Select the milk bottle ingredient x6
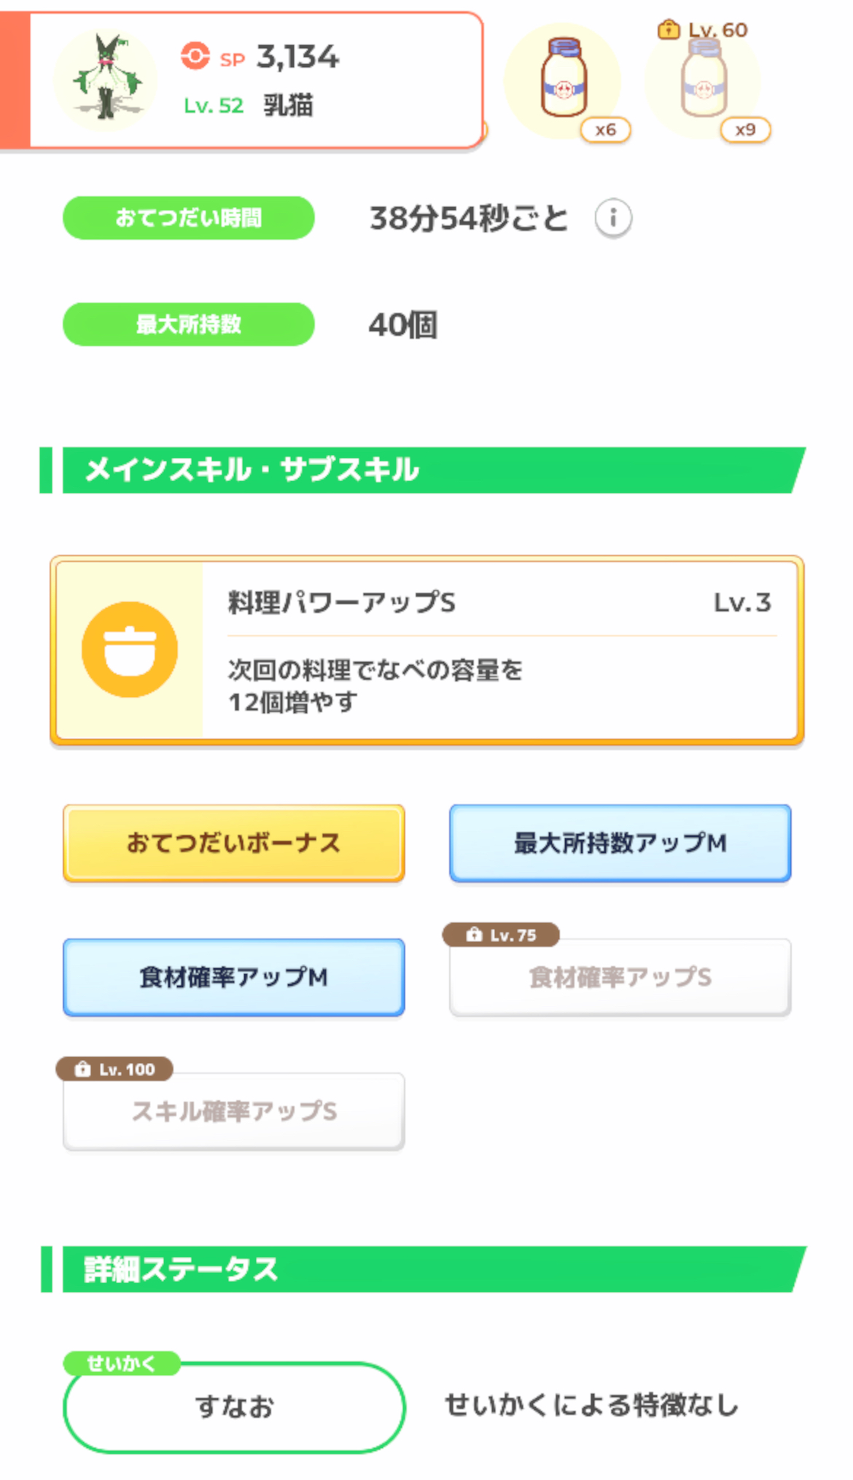Screen dimensions: 853x1480 coord(564,80)
